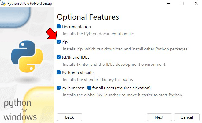Go back with the Back button
The width and height of the screenshot is (202, 123).
(69, 117)
